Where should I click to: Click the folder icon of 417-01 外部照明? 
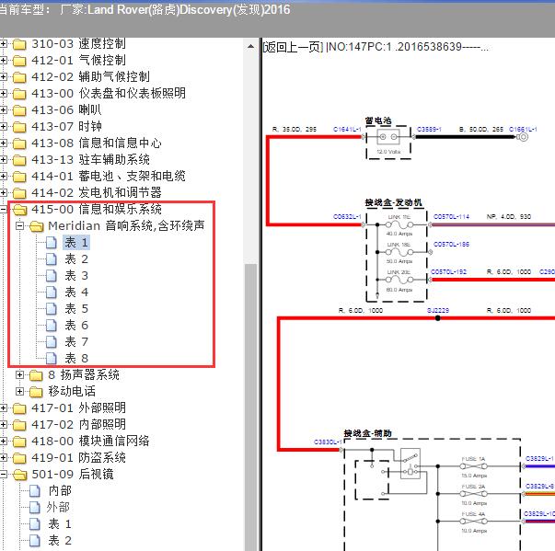[x=19, y=408]
